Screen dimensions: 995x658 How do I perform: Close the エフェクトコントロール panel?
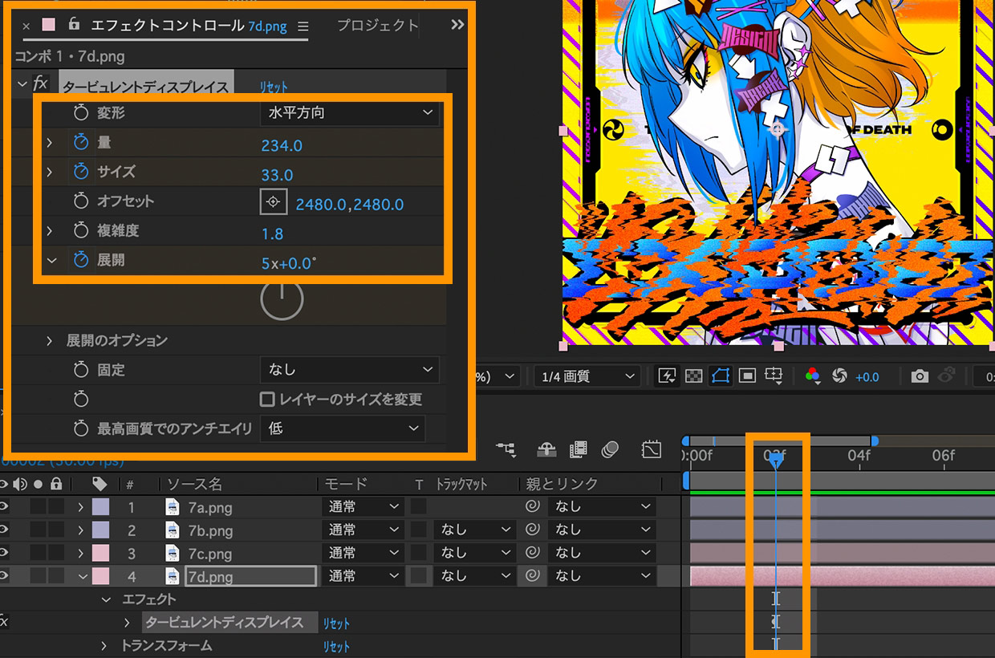(x=26, y=26)
